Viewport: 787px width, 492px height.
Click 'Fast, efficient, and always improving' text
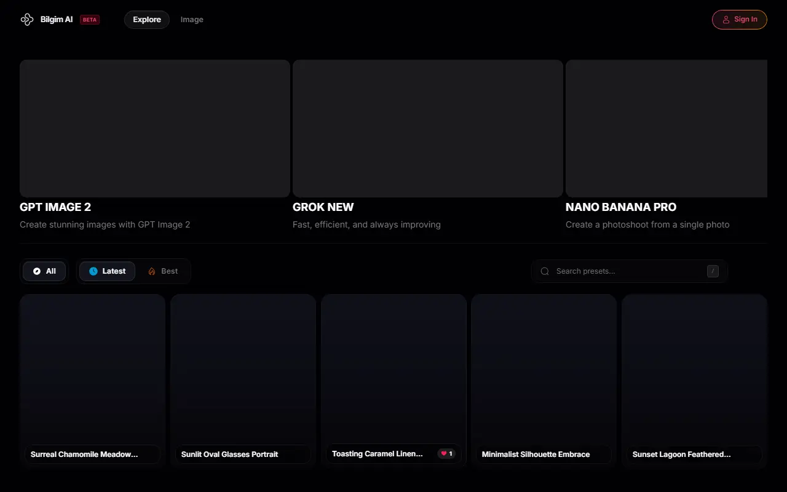point(366,224)
